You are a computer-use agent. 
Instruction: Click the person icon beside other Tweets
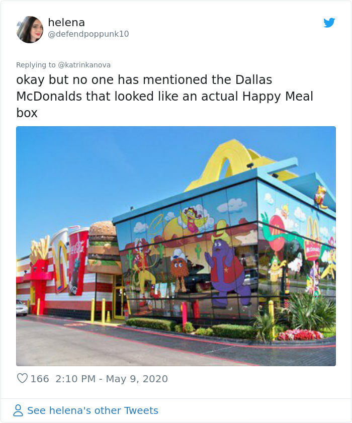(x=18, y=410)
